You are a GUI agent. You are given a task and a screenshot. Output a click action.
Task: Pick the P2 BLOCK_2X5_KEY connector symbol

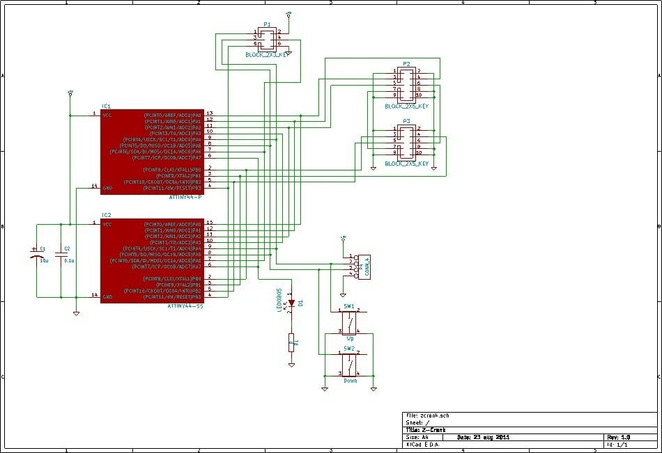[406, 83]
